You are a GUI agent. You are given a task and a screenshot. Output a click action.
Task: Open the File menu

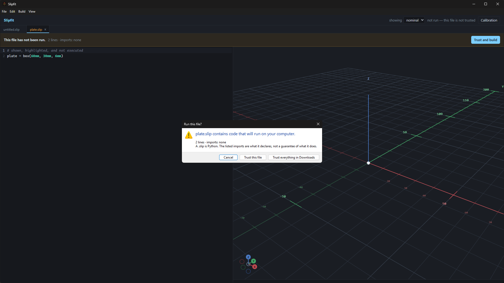click(x=4, y=12)
